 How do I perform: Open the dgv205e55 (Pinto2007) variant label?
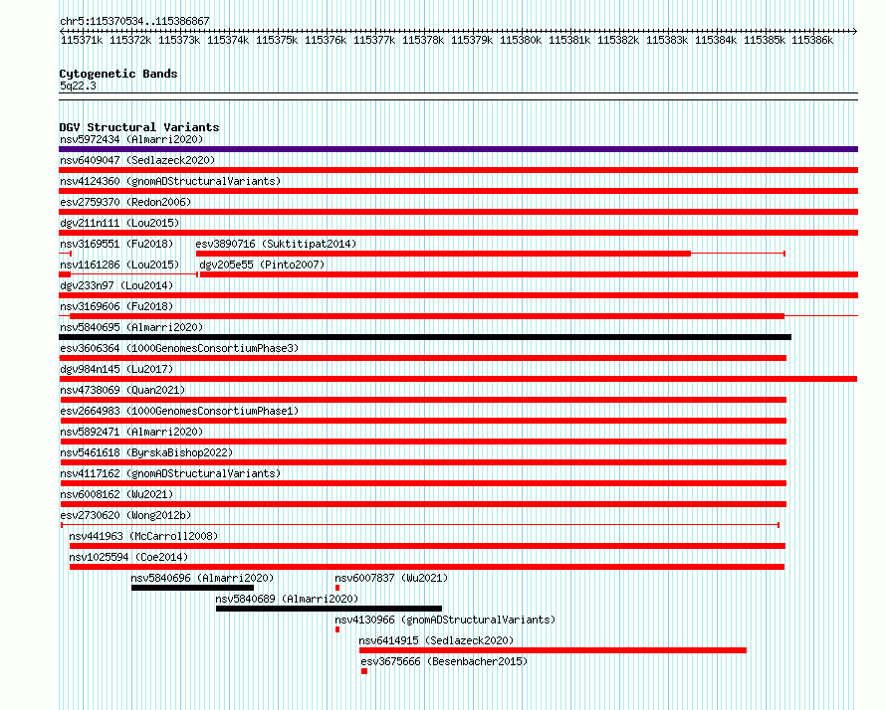pos(262,265)
